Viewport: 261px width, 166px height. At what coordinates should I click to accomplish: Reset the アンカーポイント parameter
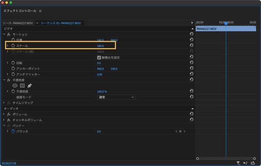click(192, 68)
